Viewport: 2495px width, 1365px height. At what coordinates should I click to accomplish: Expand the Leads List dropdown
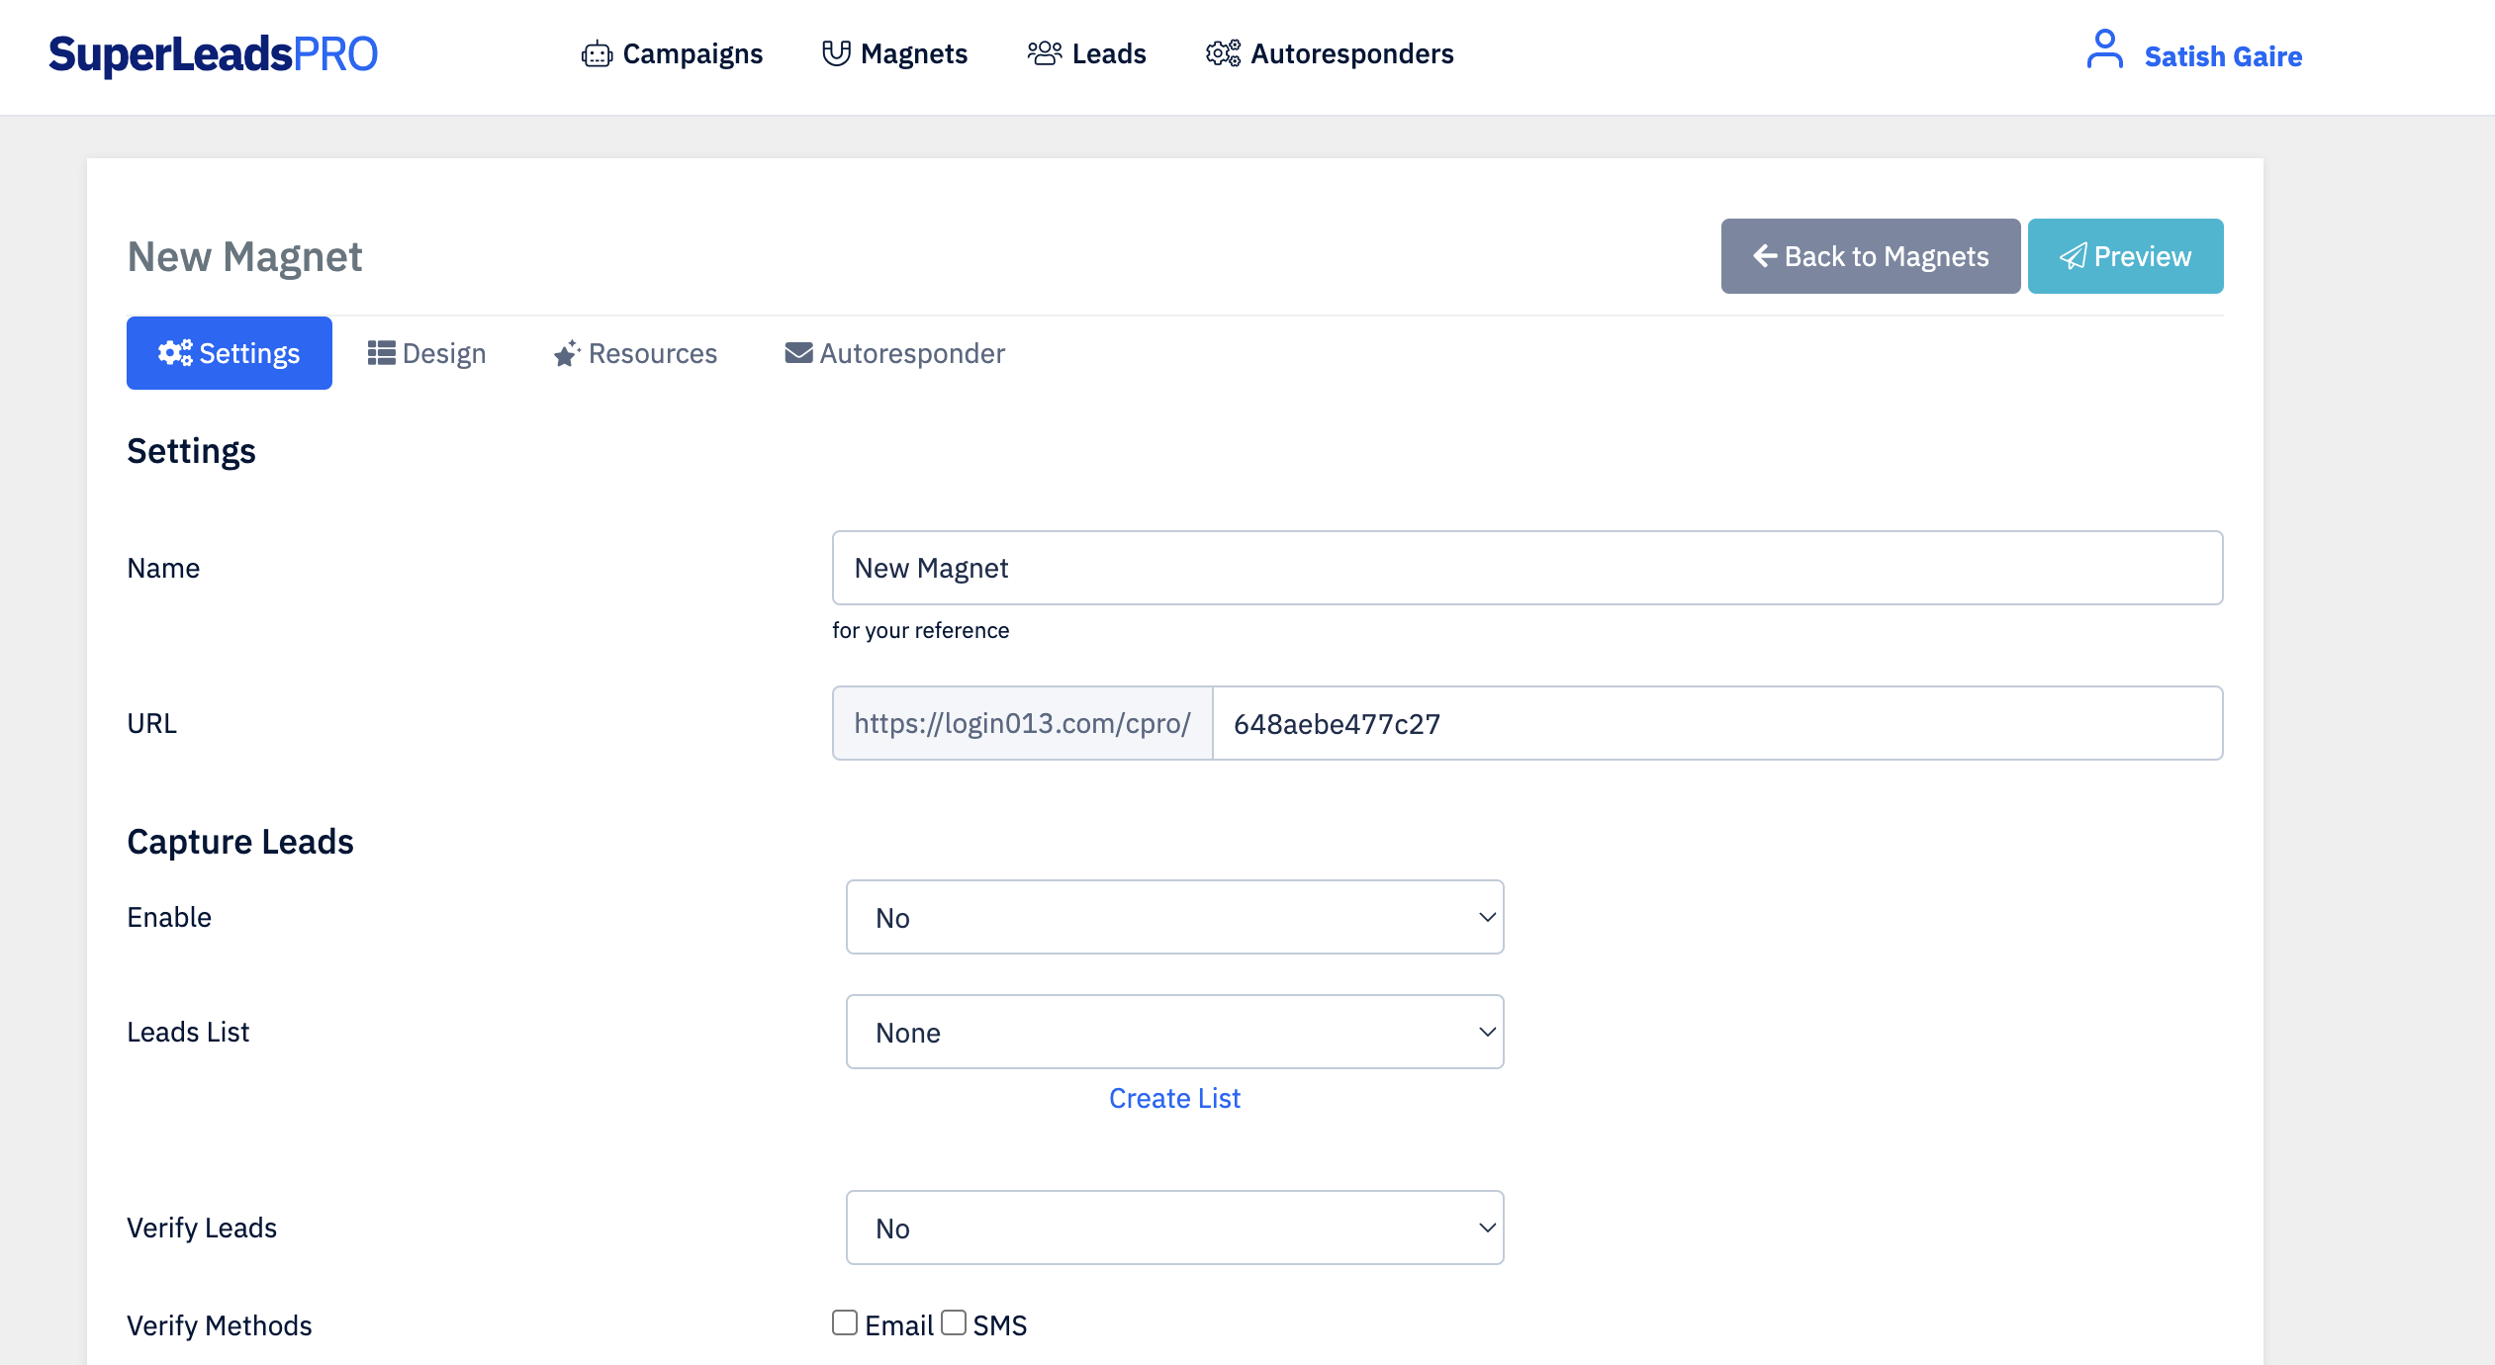pos(1174,1032)
